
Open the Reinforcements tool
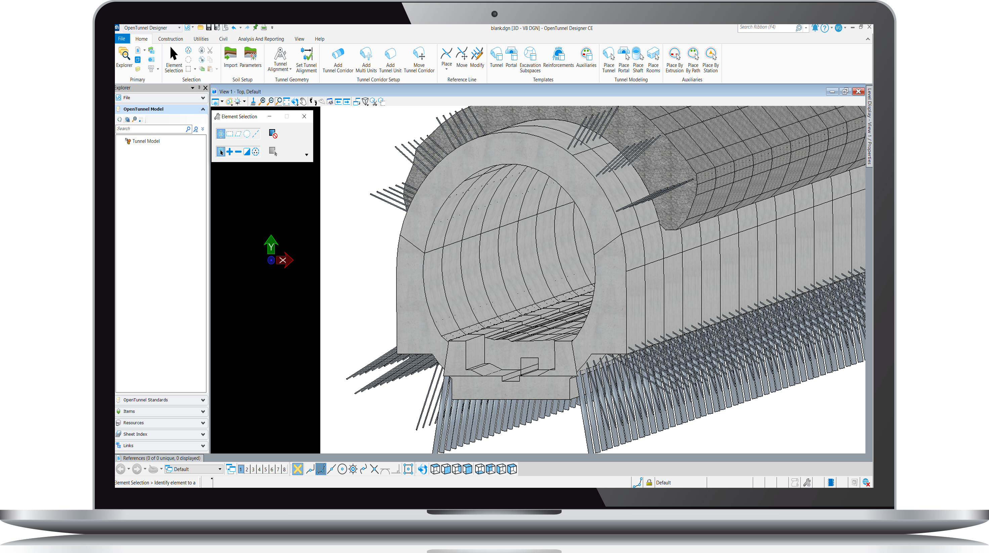click(558, 58)
